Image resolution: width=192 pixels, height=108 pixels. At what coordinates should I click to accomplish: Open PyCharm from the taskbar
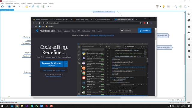click(x=37, y=106)
